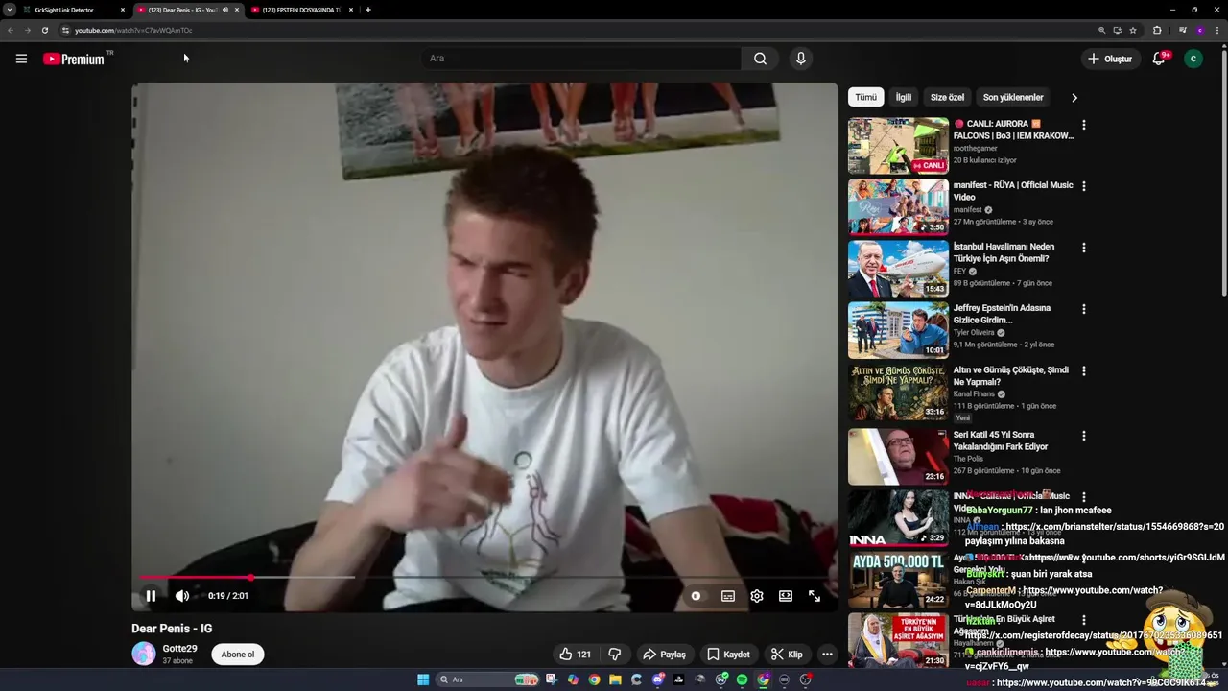The width and height of the screenshot is (1228, 691).
Task: Toggle autoplay switch in player
Action: click(x=697, y=596)
